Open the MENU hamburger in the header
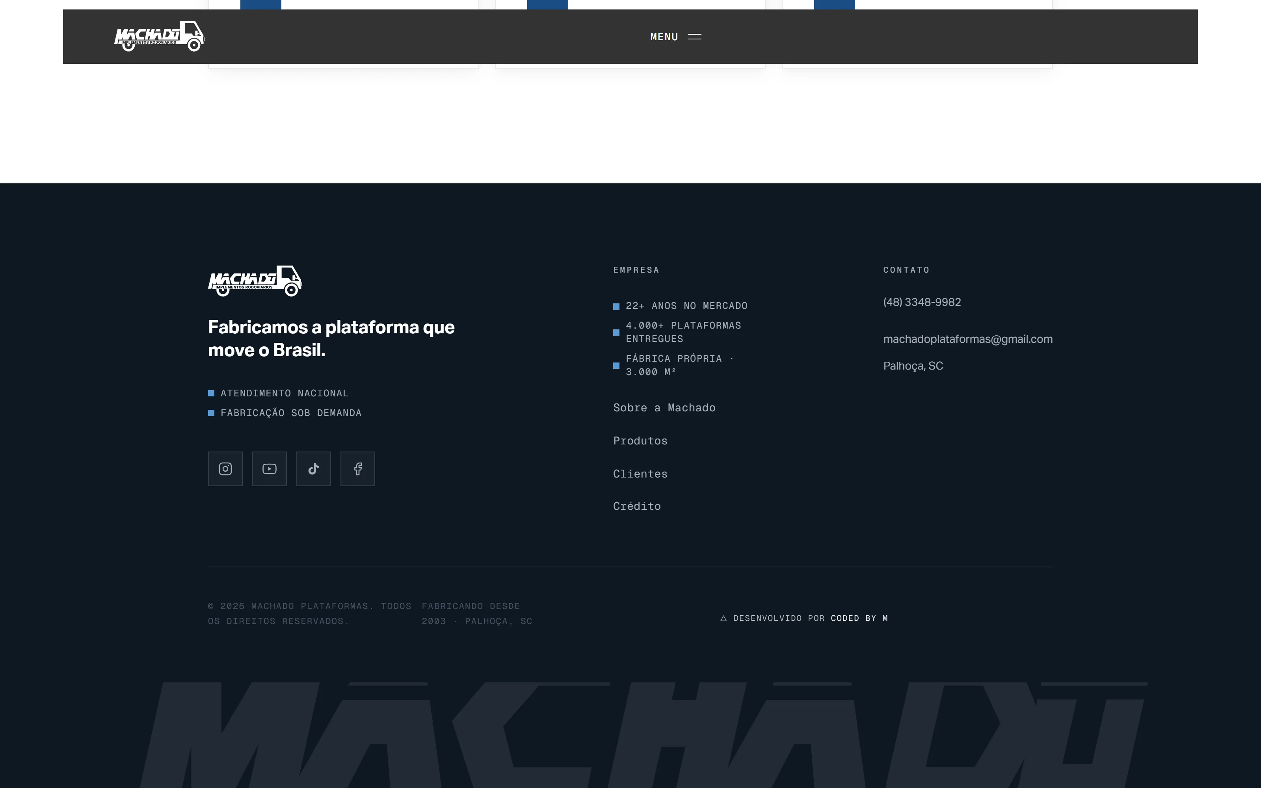This screenshot has height=788, width=1261. click(x=676, y=37)
